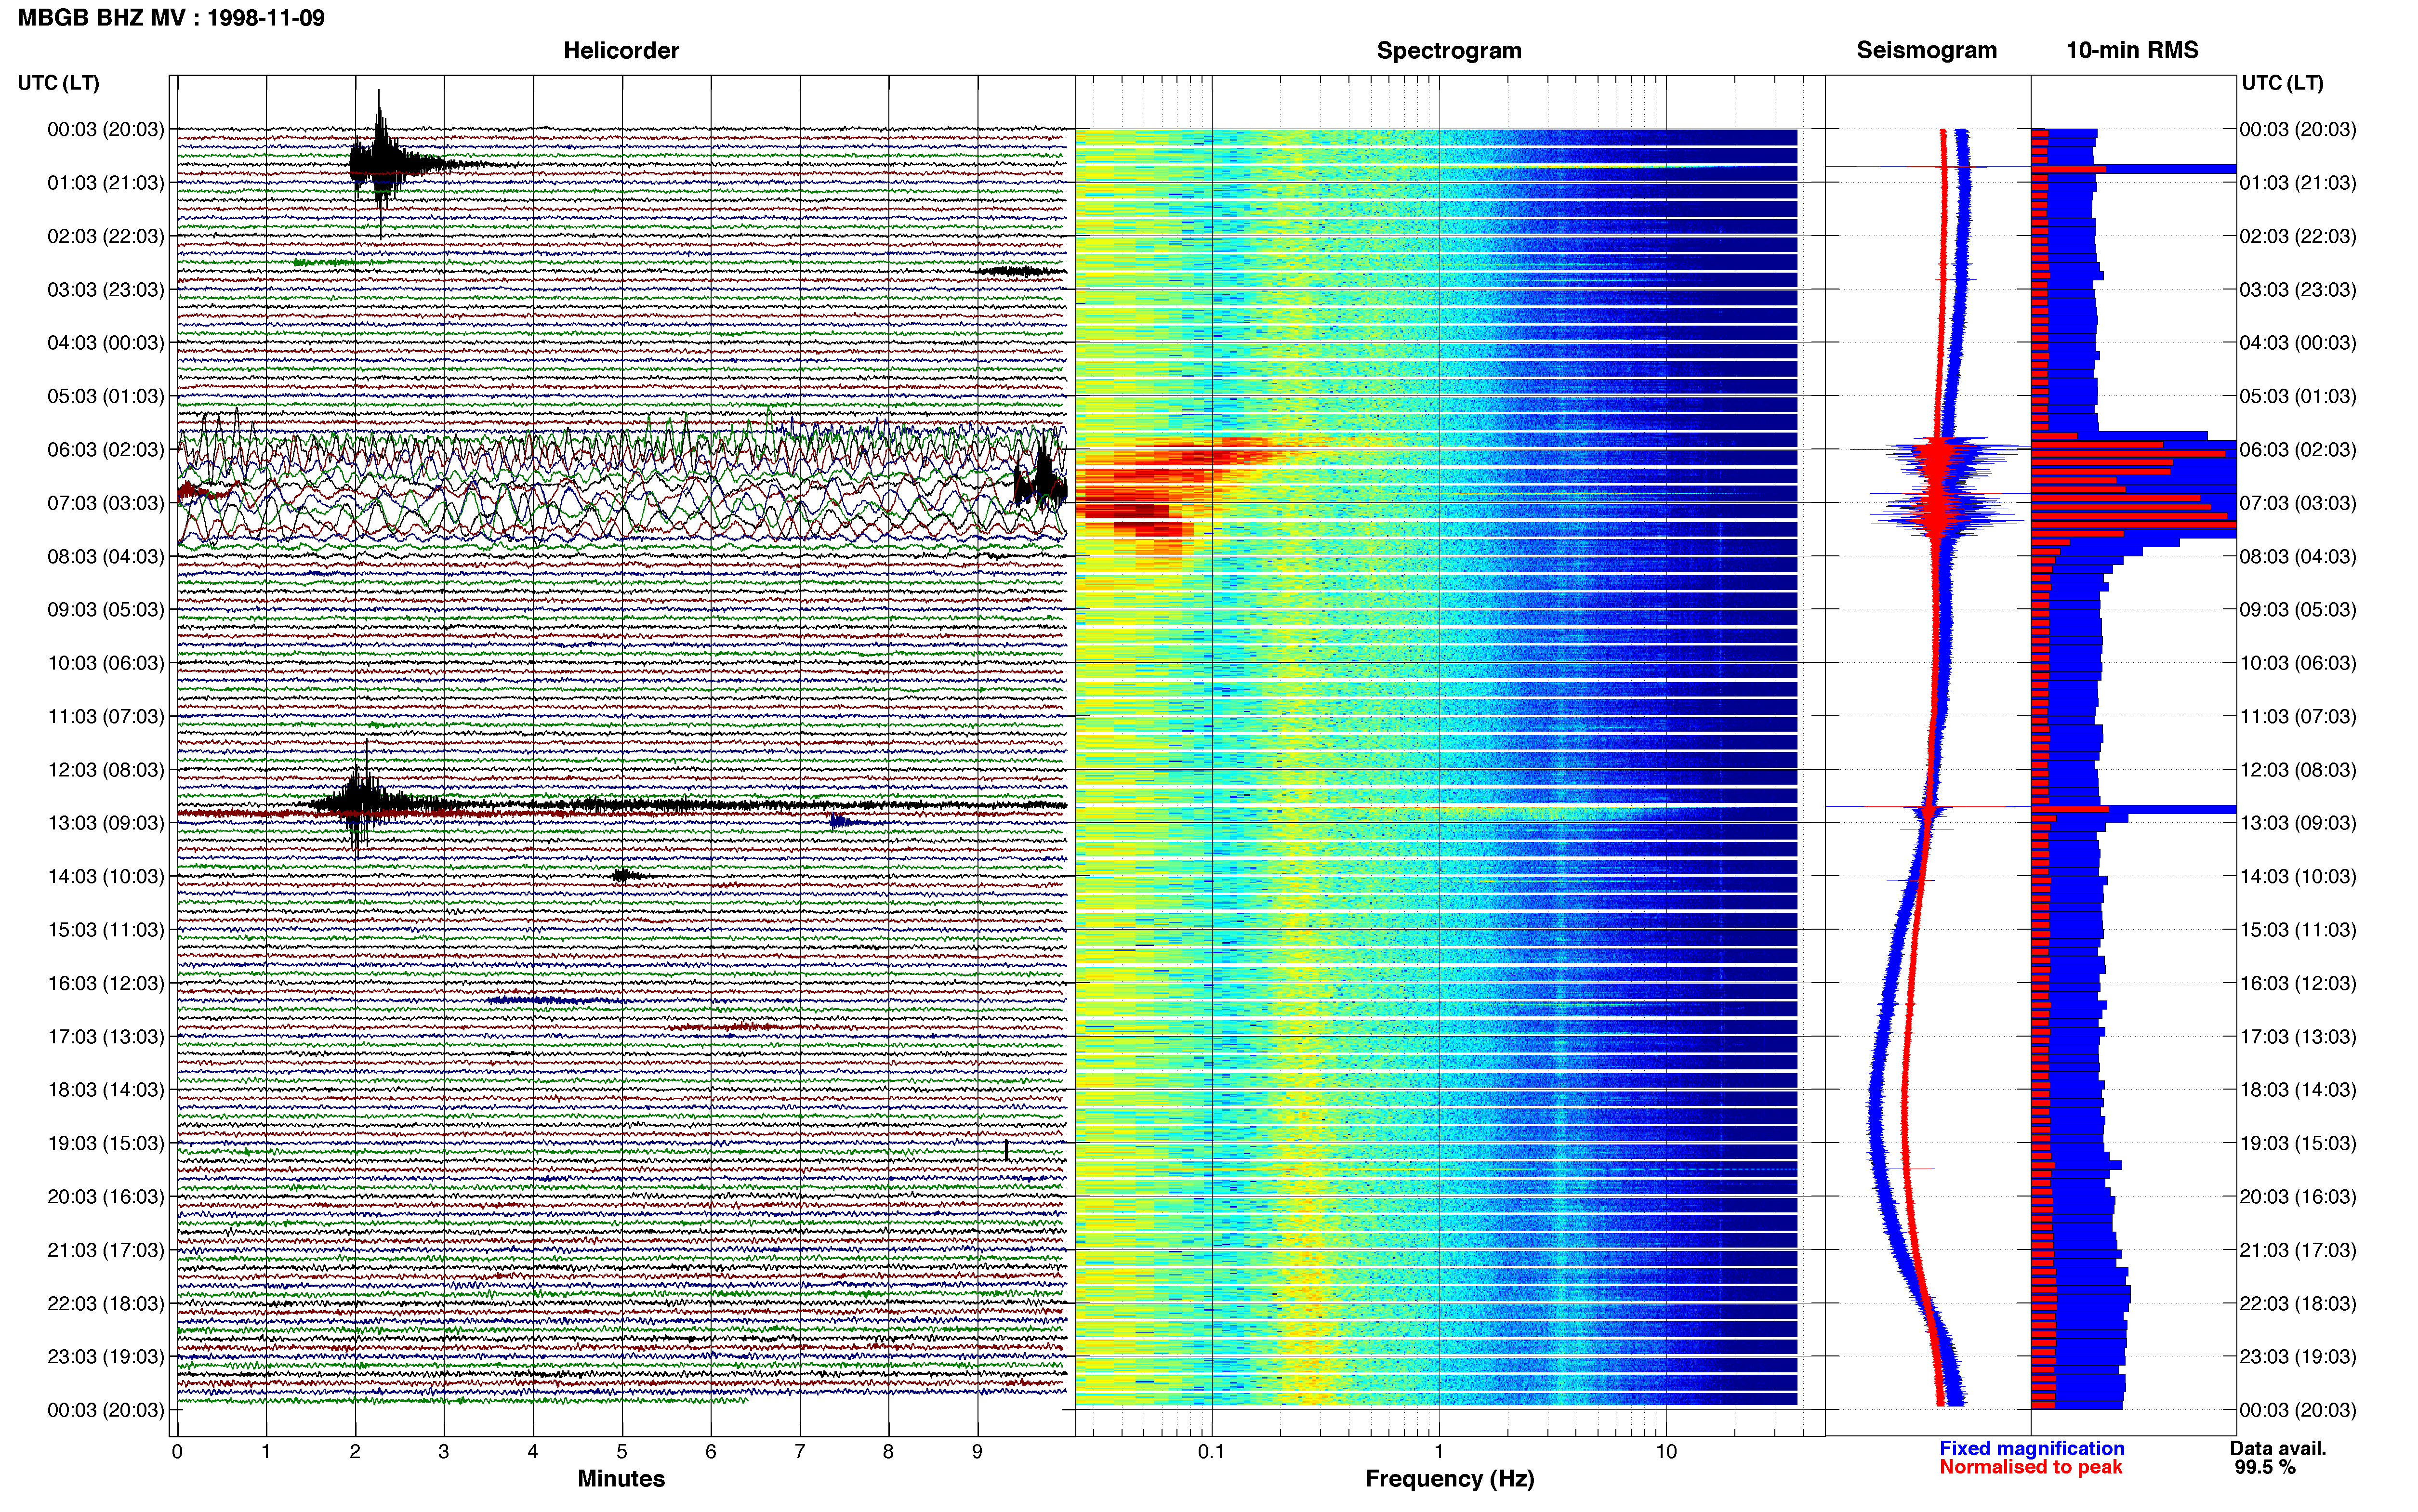Click the Minutes axis label under helicorder
This screenshot has width=2418, height=1512.
(621, 1478)
